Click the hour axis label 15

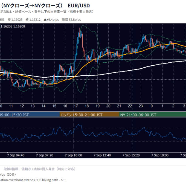pyautogui.click(x=54, y=106)
